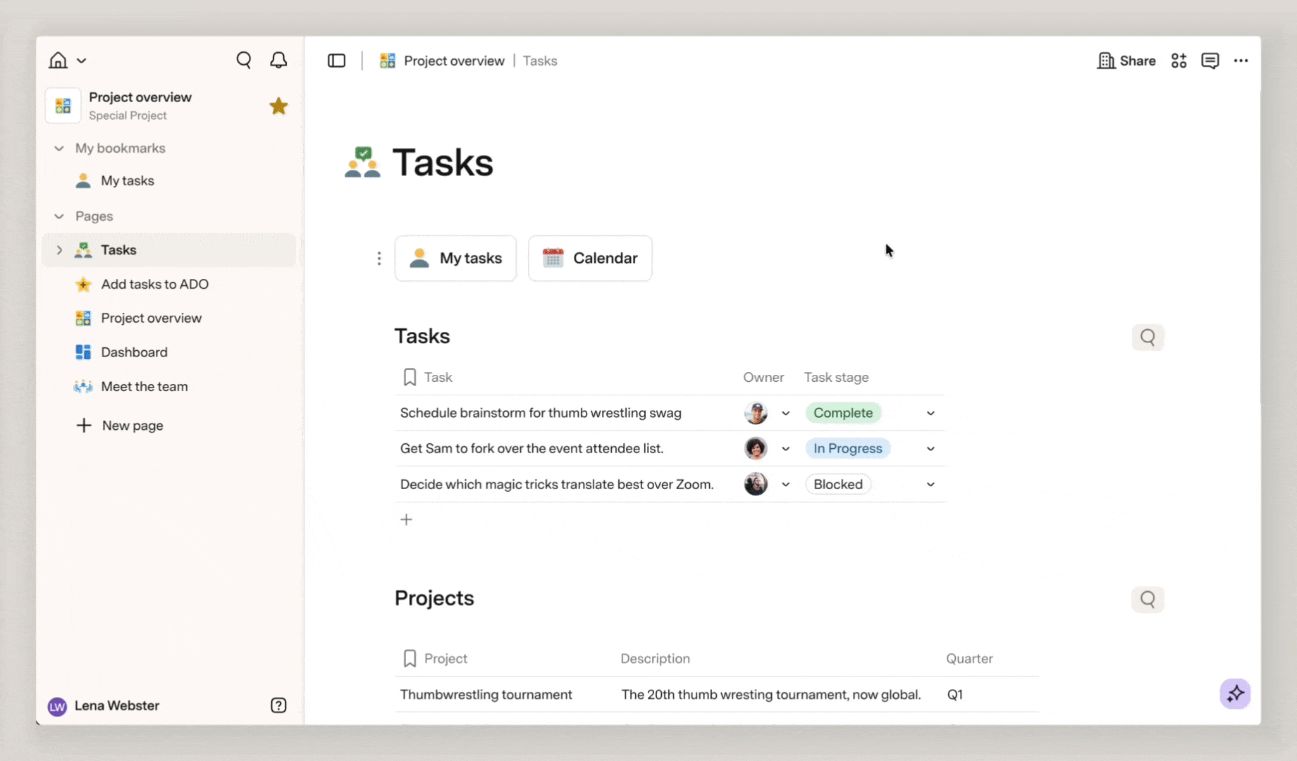Open owner dropdown for magic tricks task
This screenshot has width=1297, height=761.
[x=785, y=484]
